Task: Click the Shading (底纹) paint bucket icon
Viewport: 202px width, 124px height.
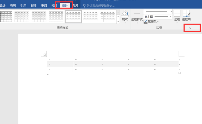Action: click(125, 13)
